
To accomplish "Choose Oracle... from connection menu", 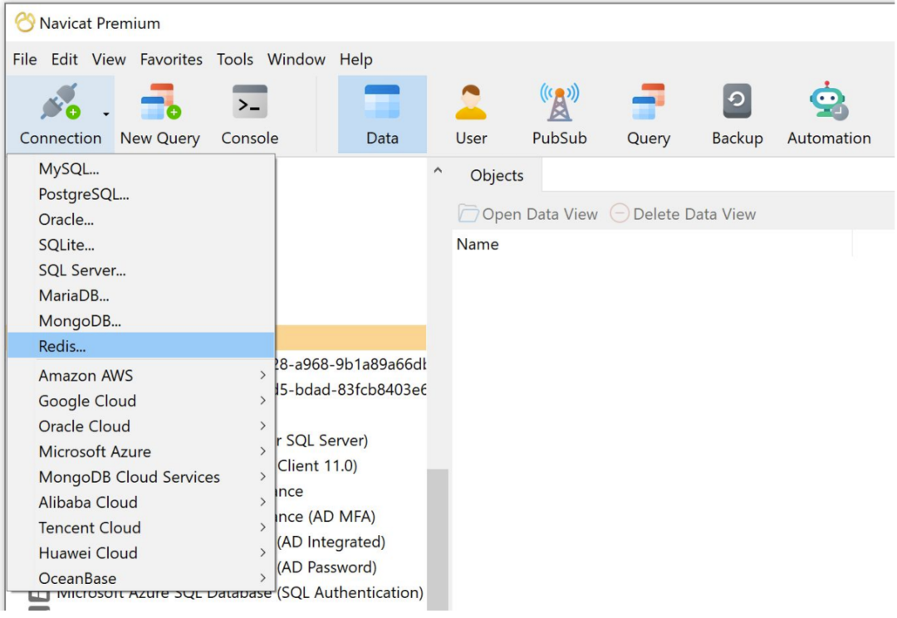I will click(141, 220).
